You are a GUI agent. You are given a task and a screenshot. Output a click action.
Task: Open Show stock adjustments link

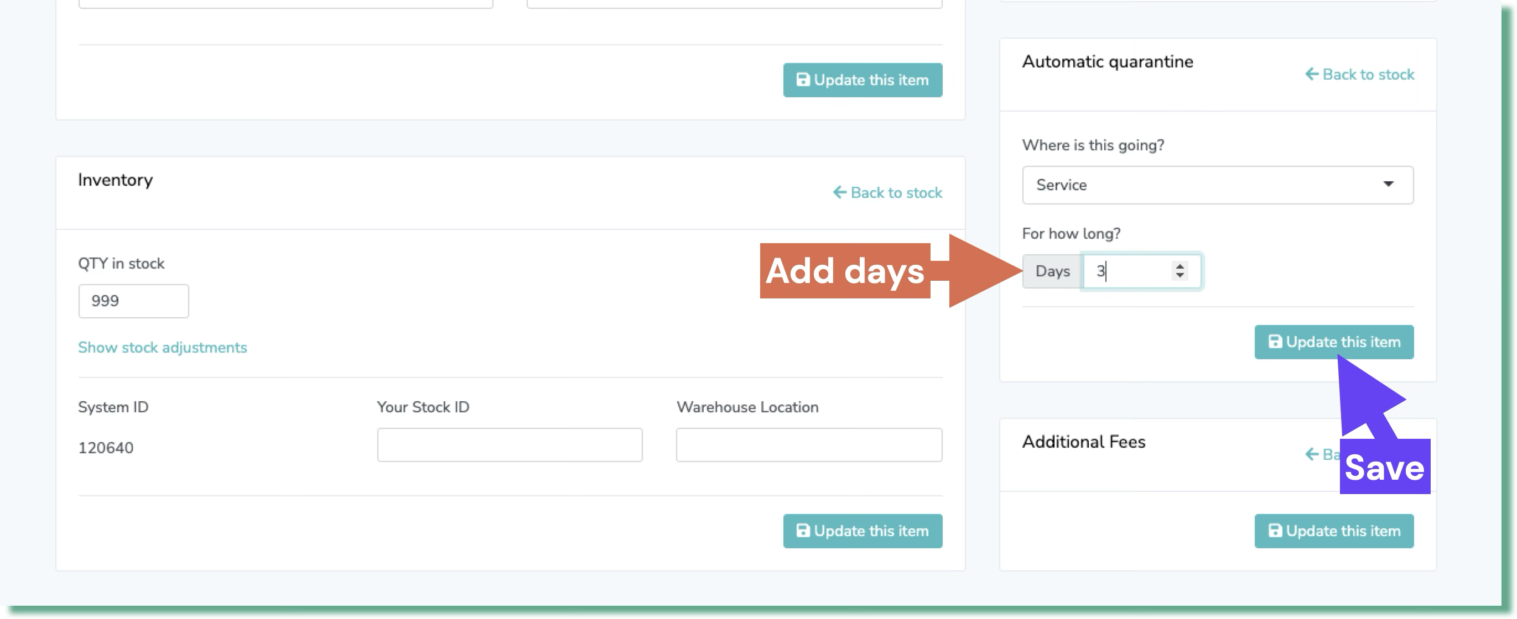tap(163, 347)
